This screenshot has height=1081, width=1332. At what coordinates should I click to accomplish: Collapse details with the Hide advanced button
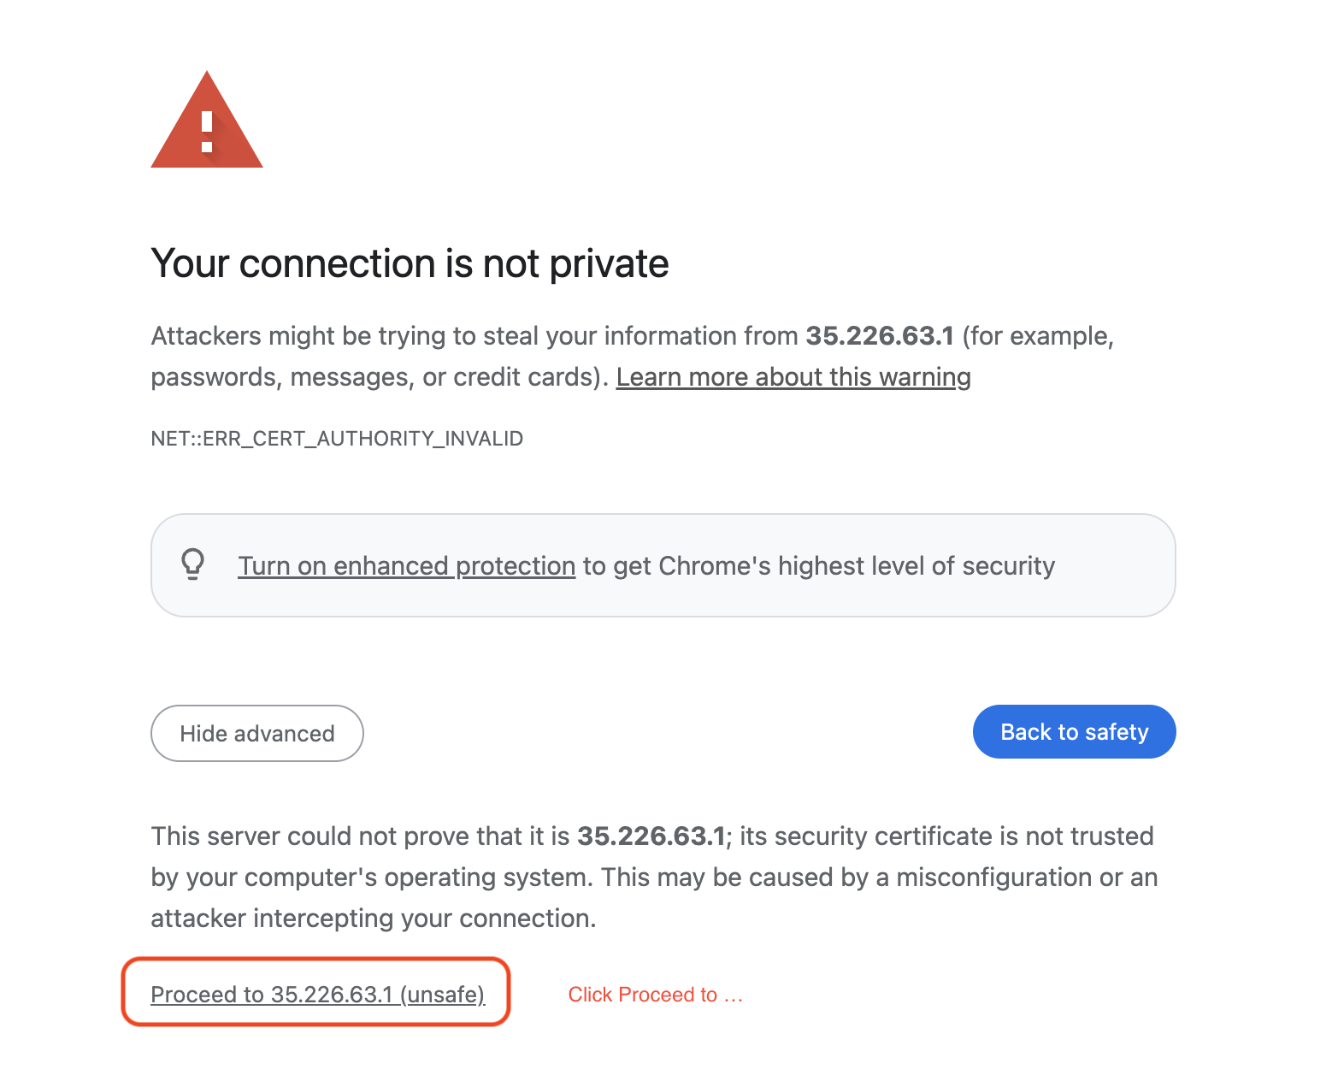click(257, 733)
